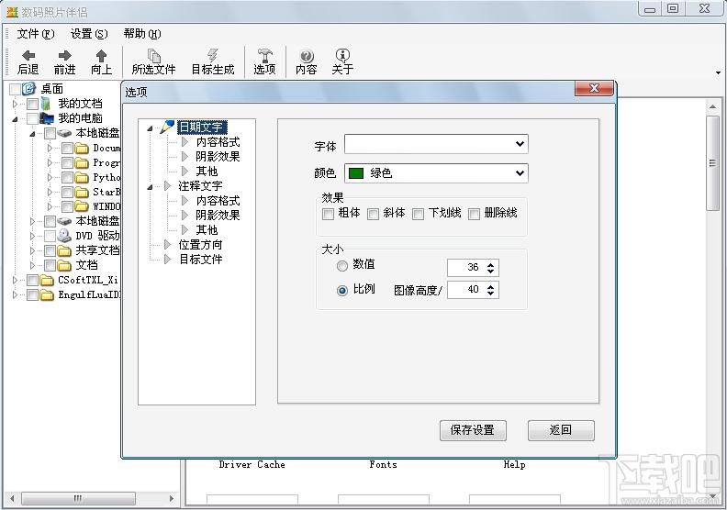
Task: Check the 粗体 bold checkbox
Action: coord(328,214)
